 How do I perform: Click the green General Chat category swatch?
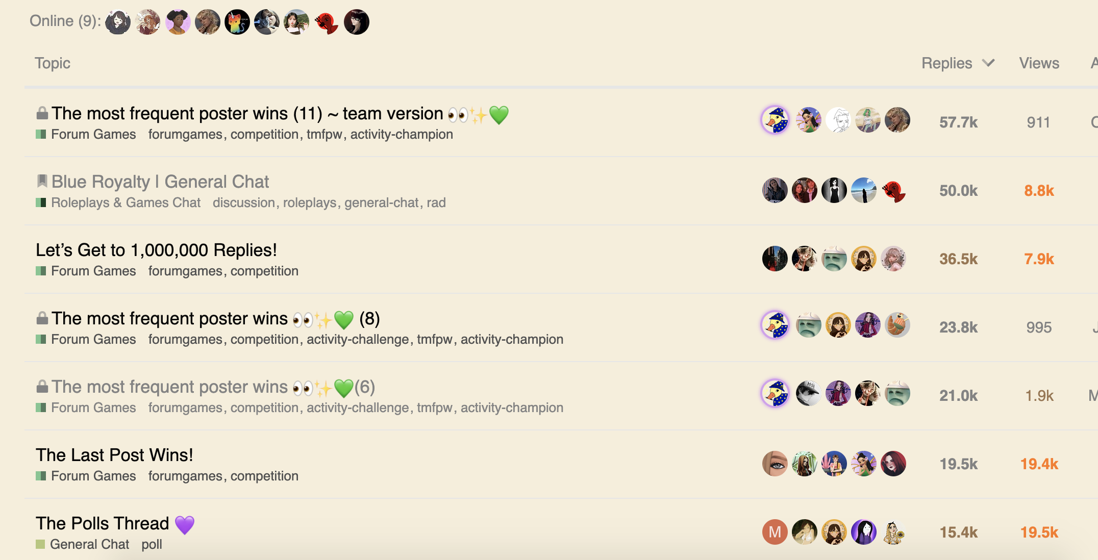(40, 544)
